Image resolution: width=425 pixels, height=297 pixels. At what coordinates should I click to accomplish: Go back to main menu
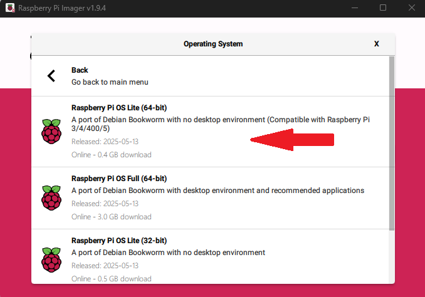click(x=211, y=76)
